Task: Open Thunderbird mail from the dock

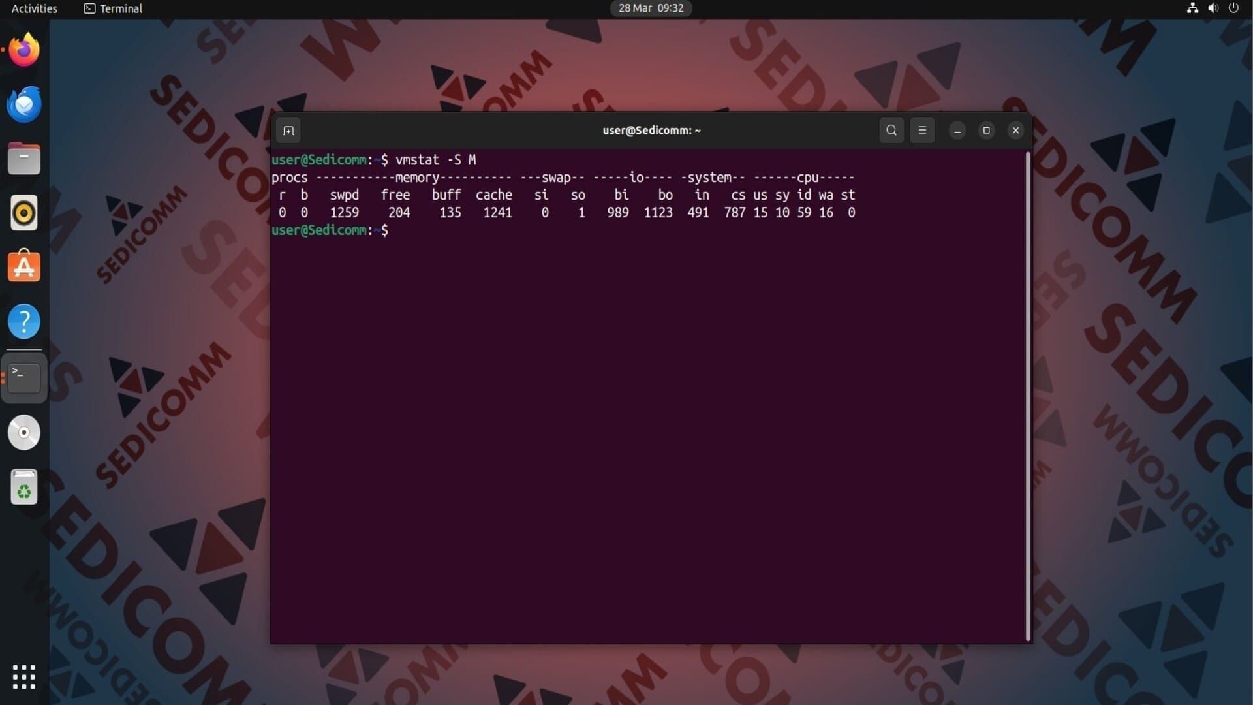Action: (24, 104)
